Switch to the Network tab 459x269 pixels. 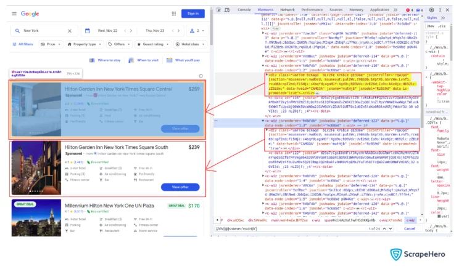287,10
